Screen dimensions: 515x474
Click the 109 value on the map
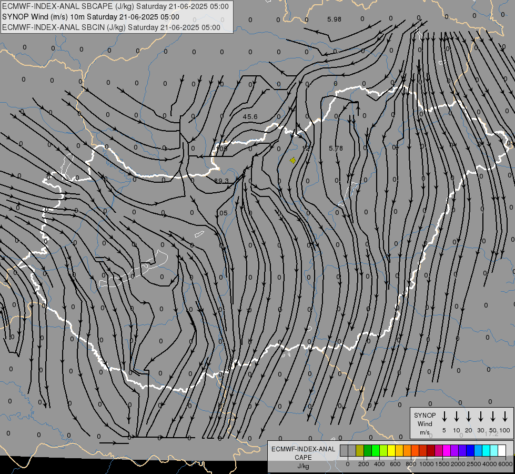(x=223, y=149)
